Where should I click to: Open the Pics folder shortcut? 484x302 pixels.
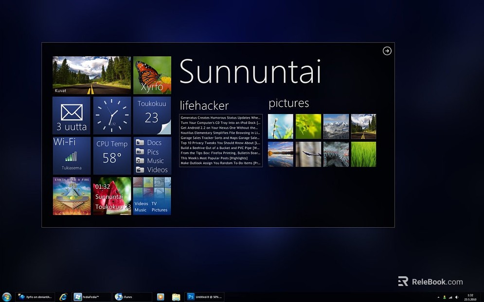(152, 152)
